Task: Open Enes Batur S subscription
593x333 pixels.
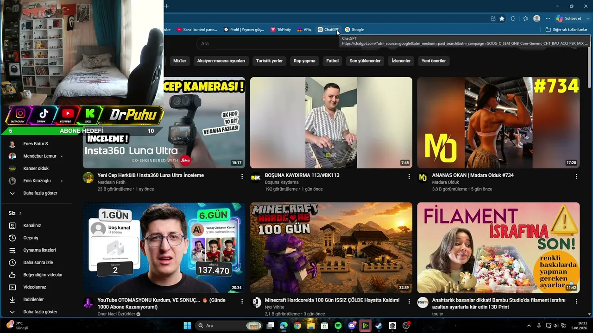Action: (x=36, y=144)
